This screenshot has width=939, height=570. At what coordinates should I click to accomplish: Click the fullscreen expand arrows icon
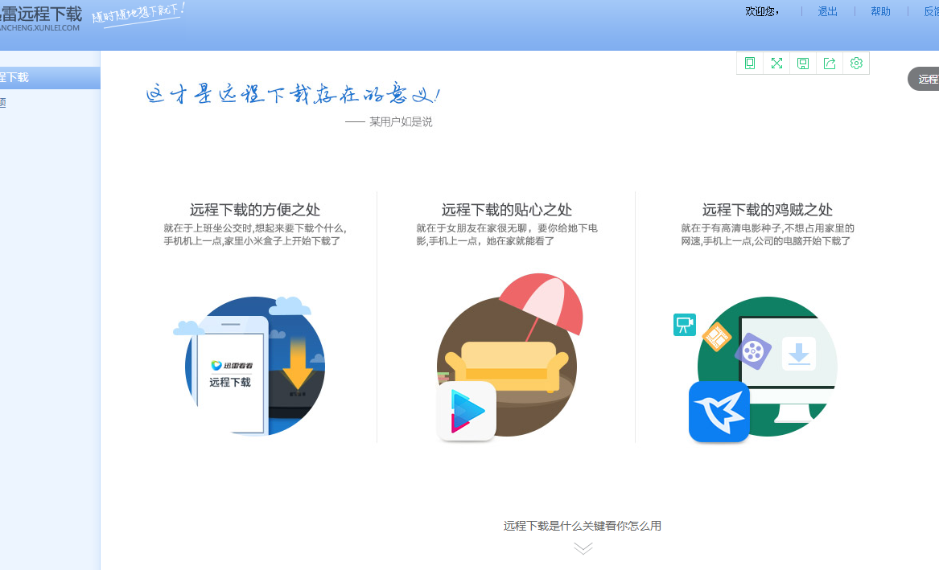click(x=776, y=63)
